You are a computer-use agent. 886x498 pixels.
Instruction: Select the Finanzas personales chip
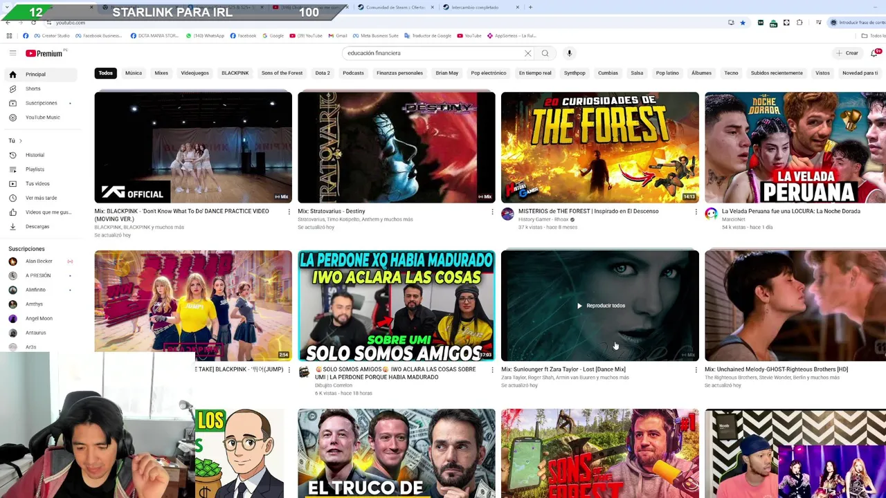[x=399, y=73]
